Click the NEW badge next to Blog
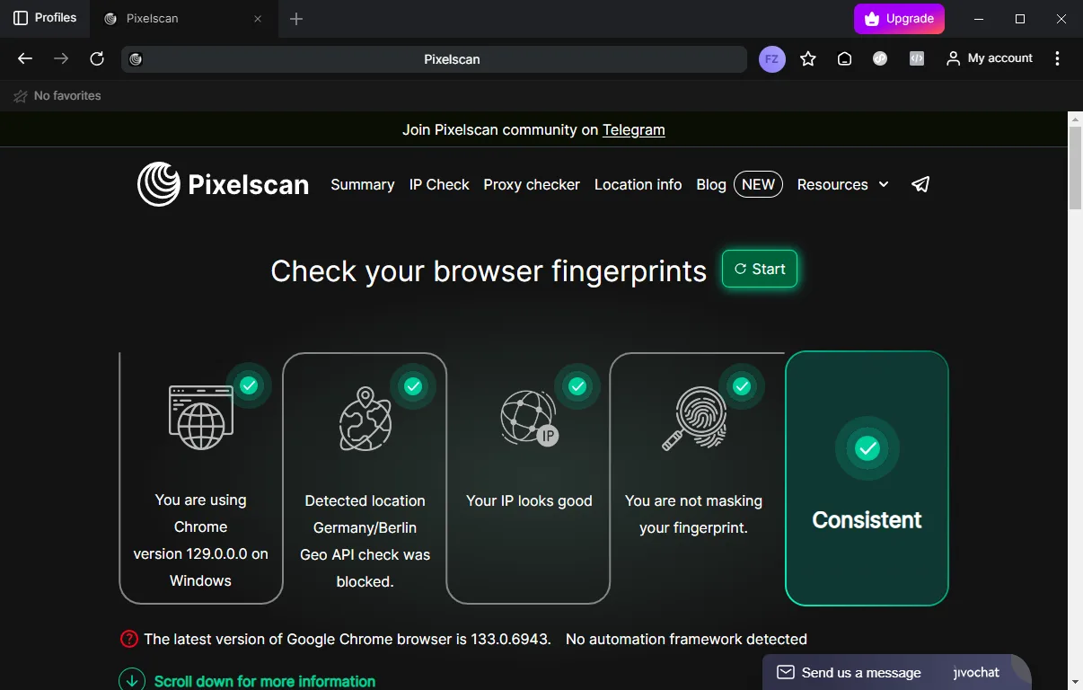The width and height of the screenshot is (1083, 690). coord(758,184)
